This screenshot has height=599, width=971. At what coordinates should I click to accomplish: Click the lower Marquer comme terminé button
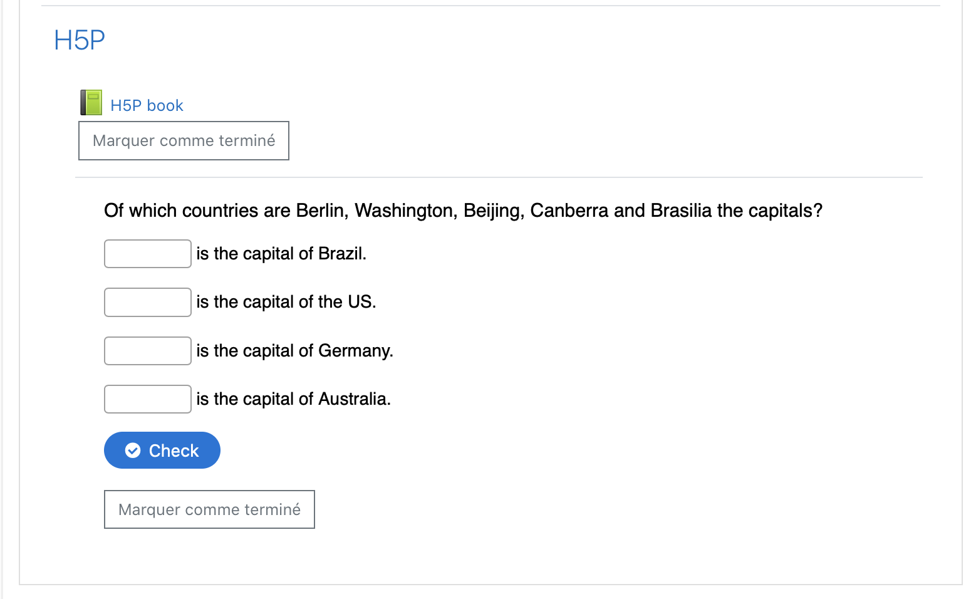tap(209, 509)
